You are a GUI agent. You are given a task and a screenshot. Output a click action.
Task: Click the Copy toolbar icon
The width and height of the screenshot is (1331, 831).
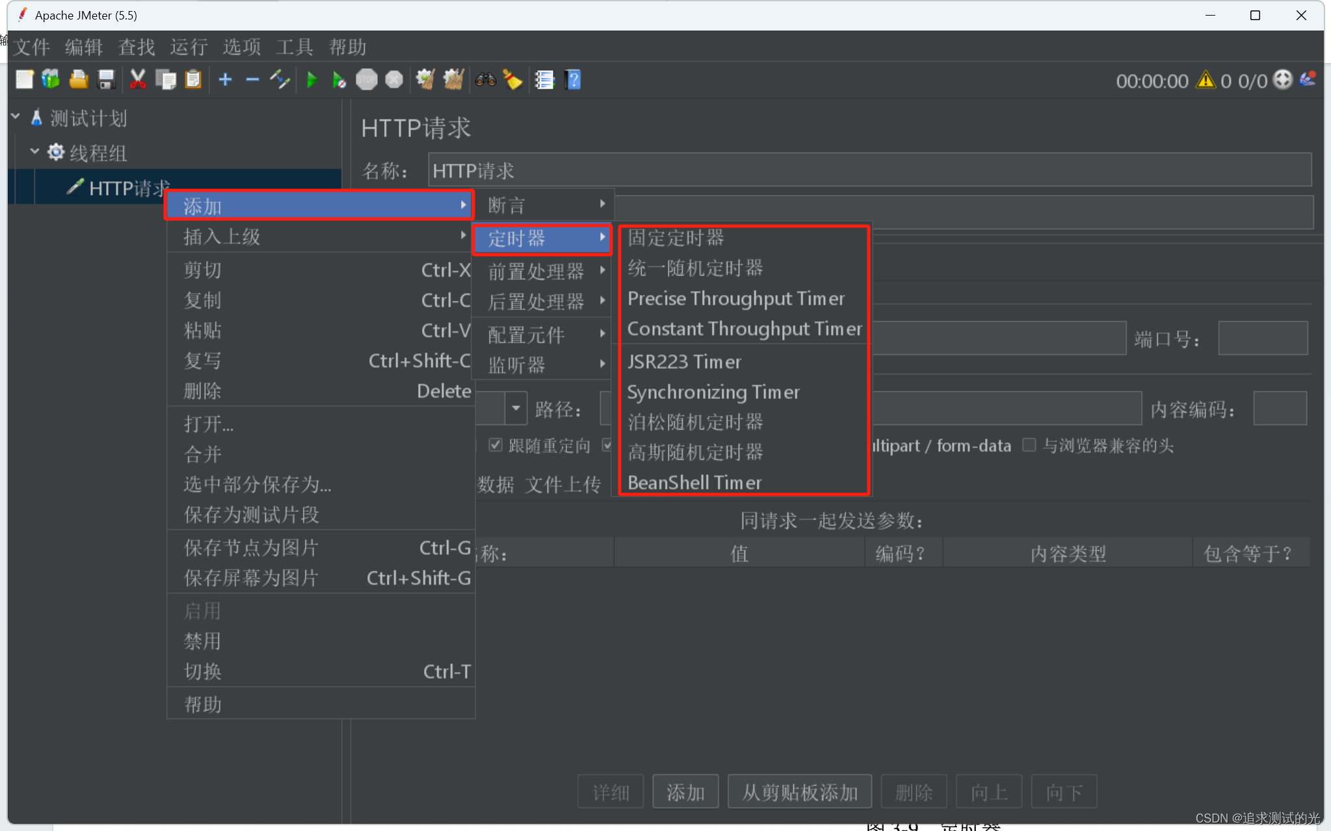166,80
